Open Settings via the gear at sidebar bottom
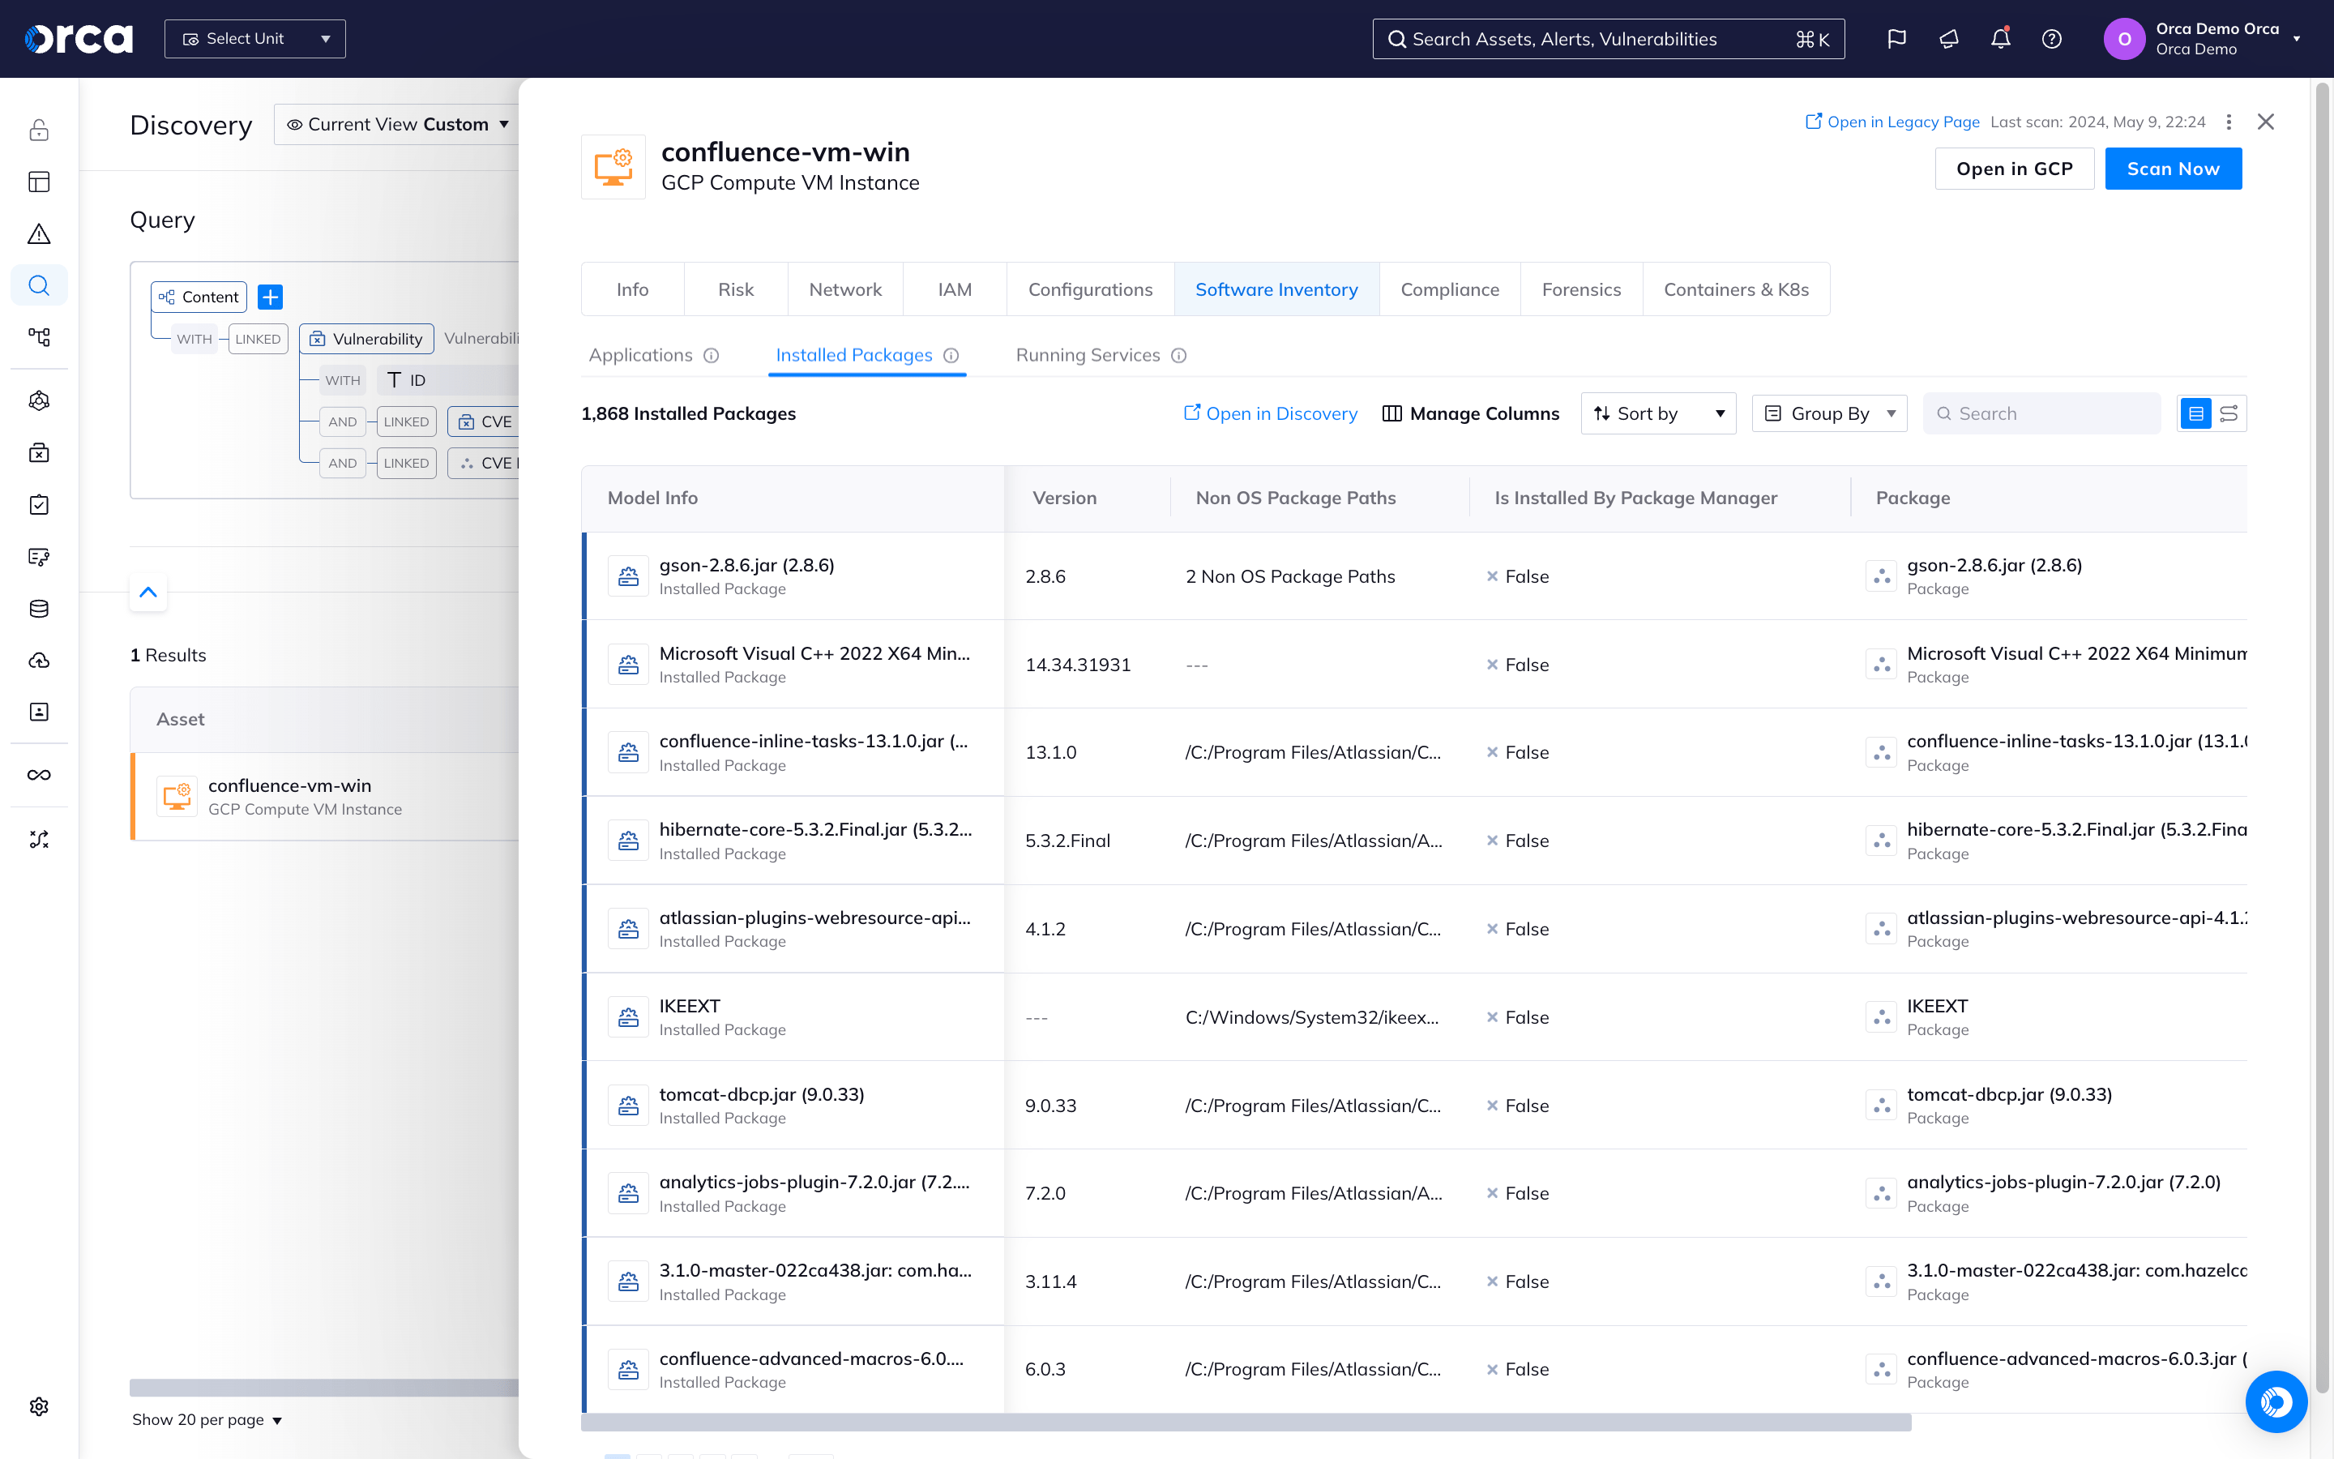The image size is (2334, 1459). pos(39,1406)
